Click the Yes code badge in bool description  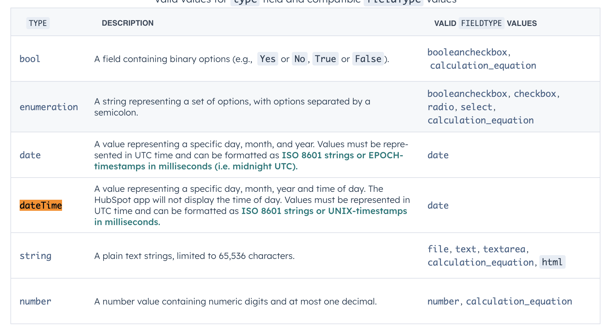267,59
